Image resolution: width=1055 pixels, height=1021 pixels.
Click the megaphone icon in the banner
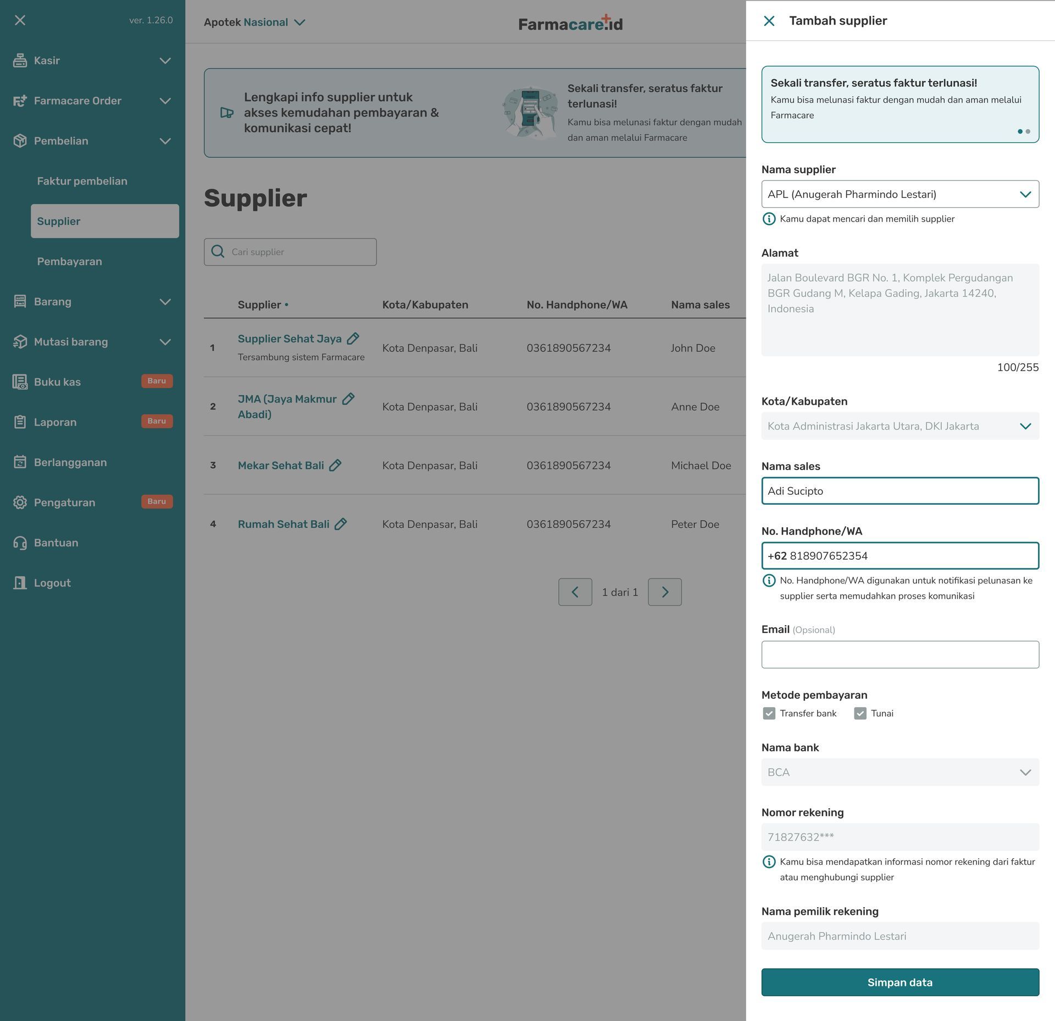click(226, 113)
